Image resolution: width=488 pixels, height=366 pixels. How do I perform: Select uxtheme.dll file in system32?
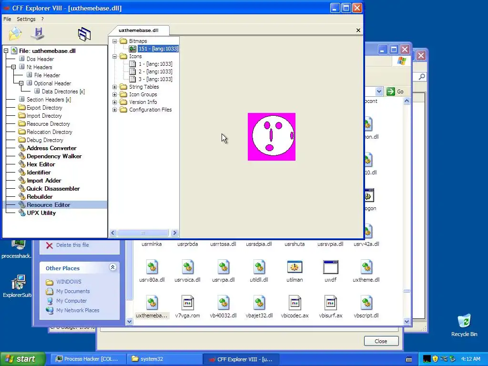coord(366,271)
